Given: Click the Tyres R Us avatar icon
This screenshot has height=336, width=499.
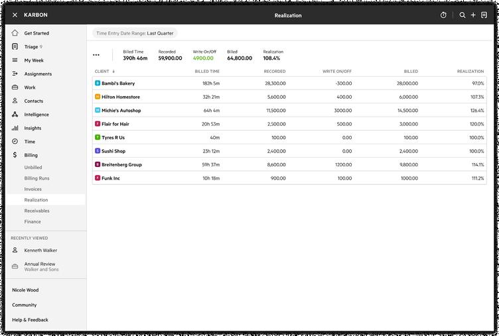Looking at the screenshot, I should 98,137.
